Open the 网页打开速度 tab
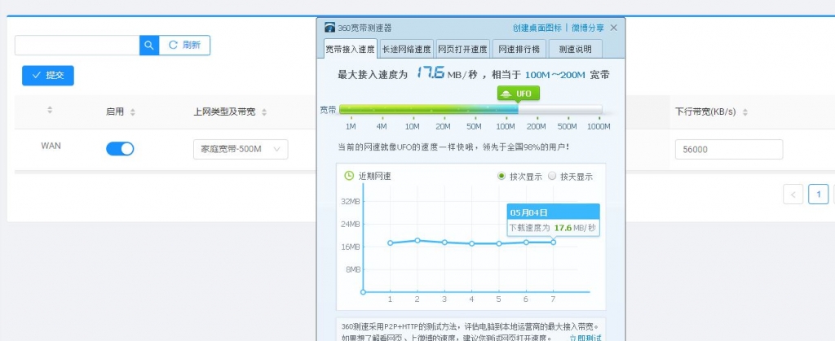Screen dimensions: 835x341 coord(462,49)
